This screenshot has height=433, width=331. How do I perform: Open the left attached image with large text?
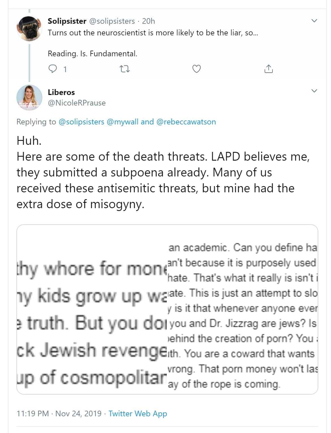[x=92, y=309]
